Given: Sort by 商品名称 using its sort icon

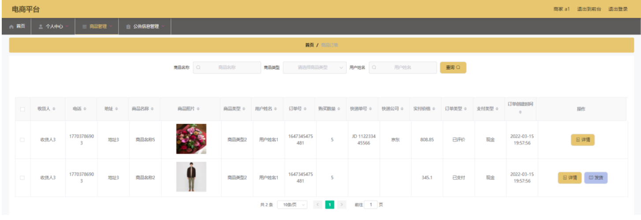Looking at the screenshot, I should click(x=153, y=109).
